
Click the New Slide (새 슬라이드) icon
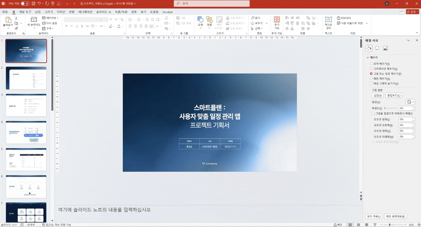(x=34, y=19)
